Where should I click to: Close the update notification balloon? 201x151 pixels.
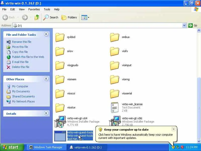click(x=173, y=129)
